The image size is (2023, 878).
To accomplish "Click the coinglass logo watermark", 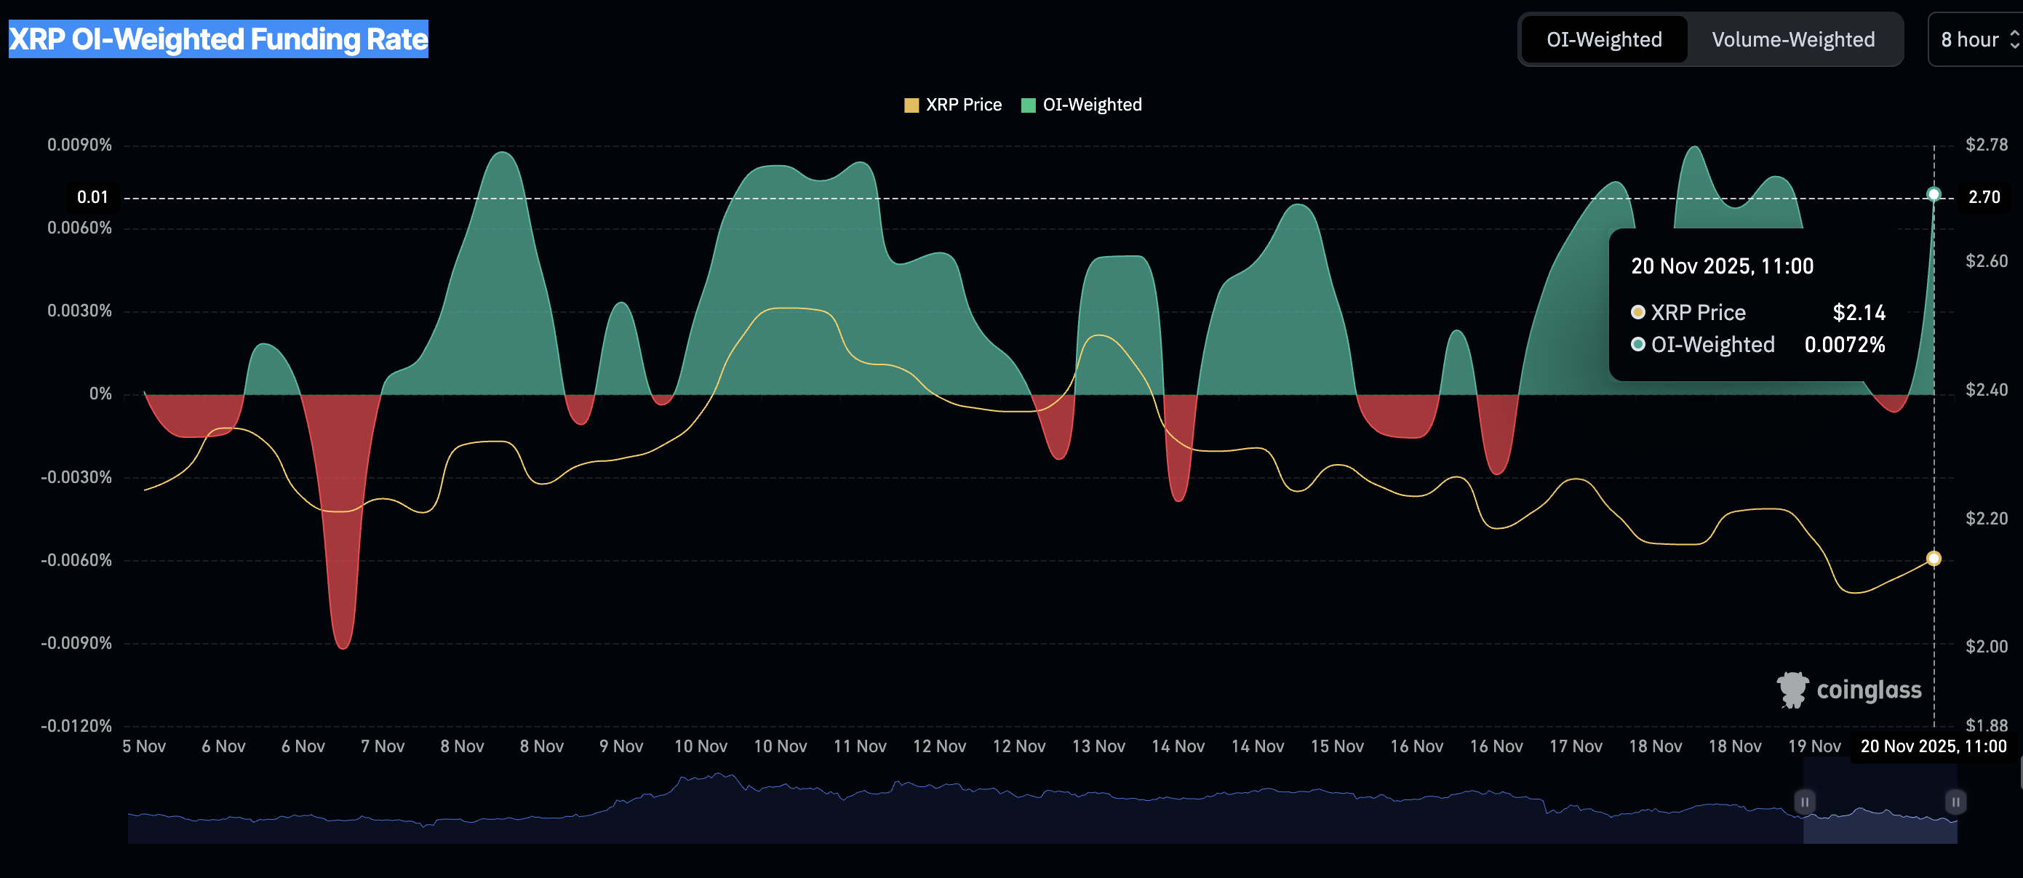I will pos(1848,690).
